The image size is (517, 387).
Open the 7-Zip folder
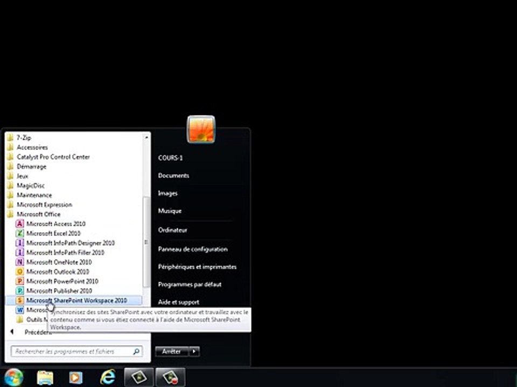coord(19,138)
